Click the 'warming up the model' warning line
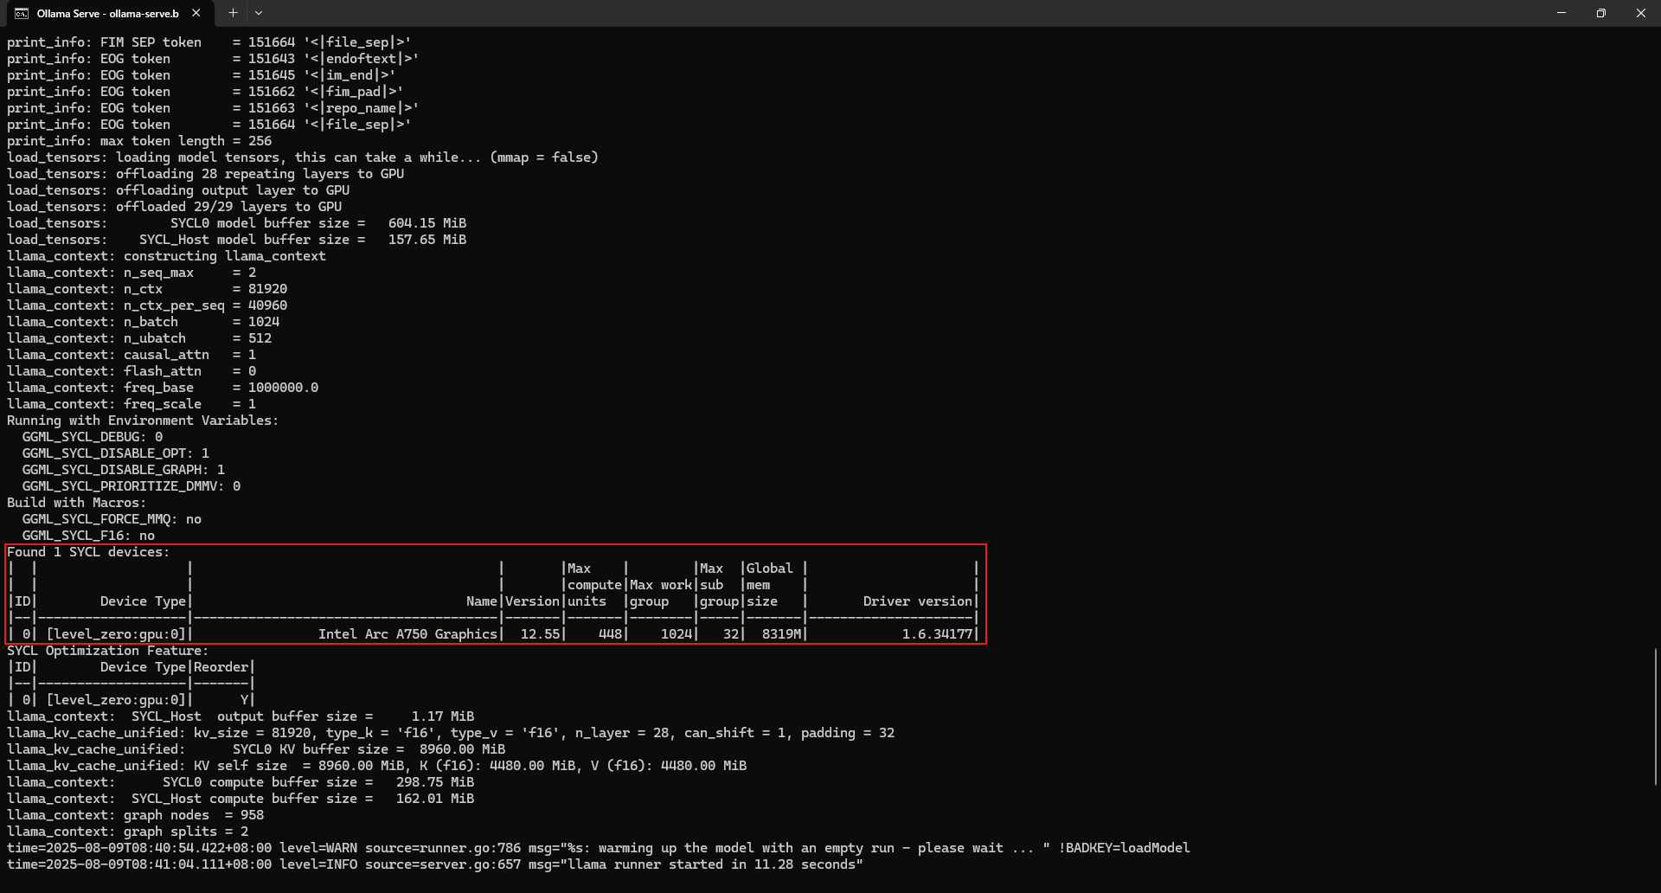Image resolution: width=1661 pixels, height=893 pixels. 599,848
